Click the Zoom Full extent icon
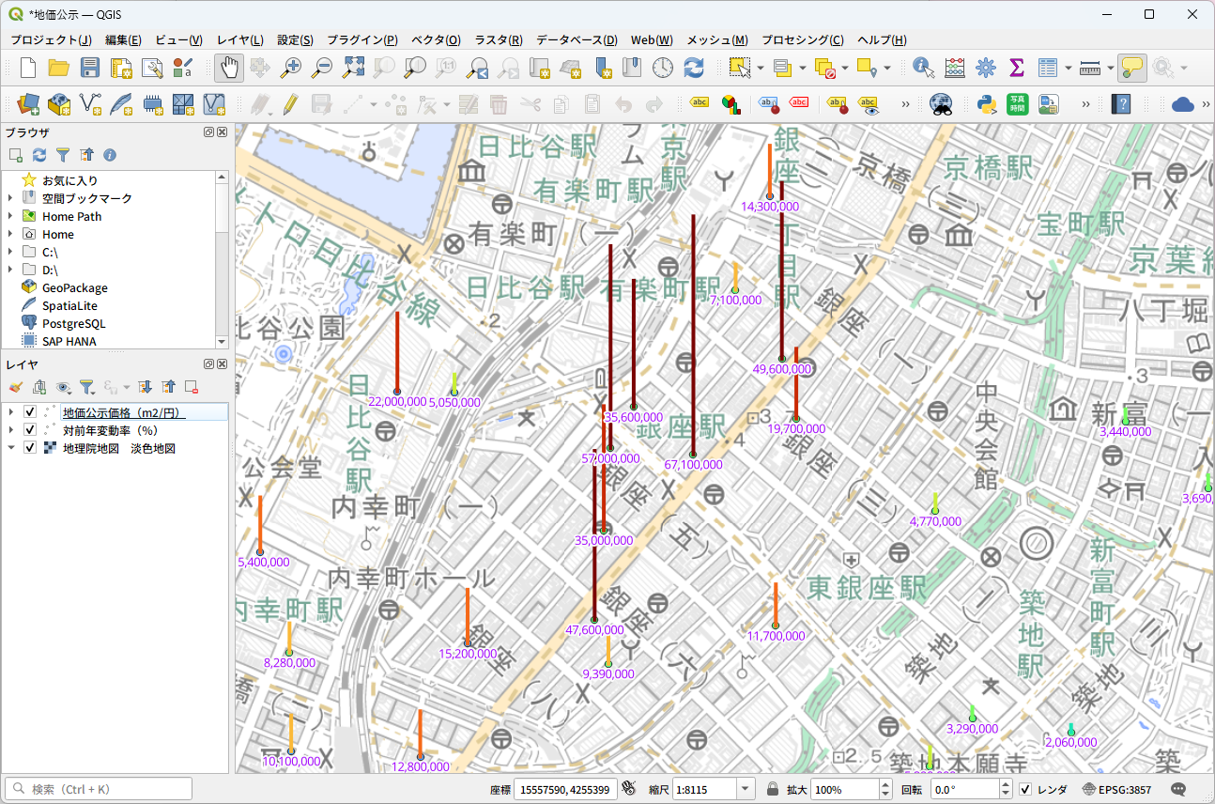 [353, 68]
